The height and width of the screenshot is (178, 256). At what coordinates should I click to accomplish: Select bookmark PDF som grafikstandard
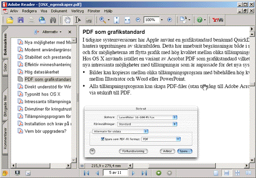pyautogui.click(x=45, y=79)
